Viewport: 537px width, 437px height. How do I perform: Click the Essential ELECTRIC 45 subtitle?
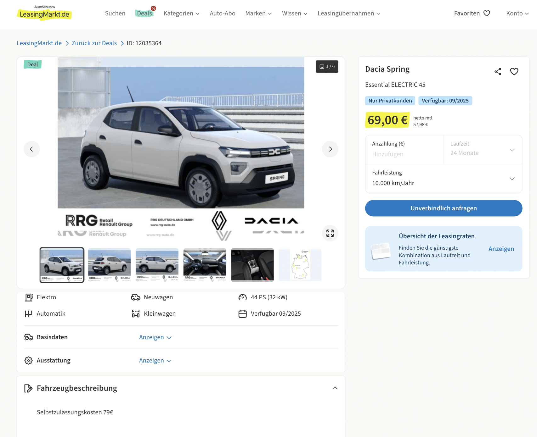coord(395,85)
